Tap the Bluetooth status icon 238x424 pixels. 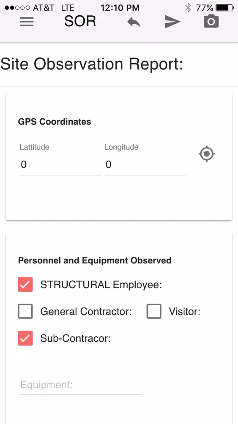pos(188,8)
